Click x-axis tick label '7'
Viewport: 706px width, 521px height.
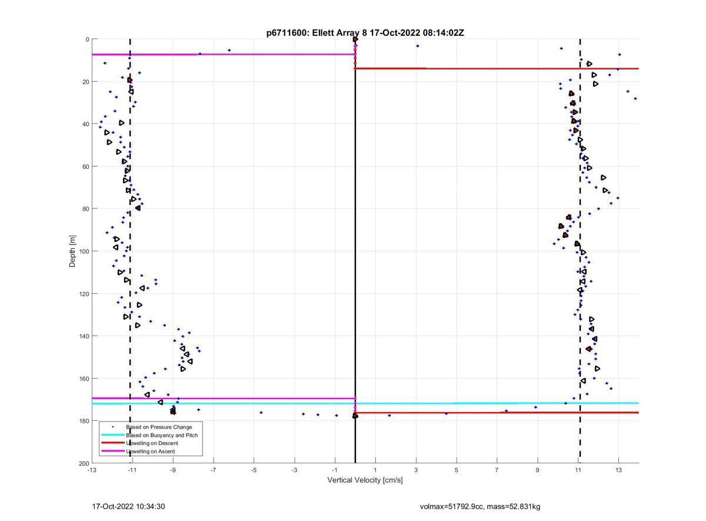pyautogui.click(x=497, y=470)
